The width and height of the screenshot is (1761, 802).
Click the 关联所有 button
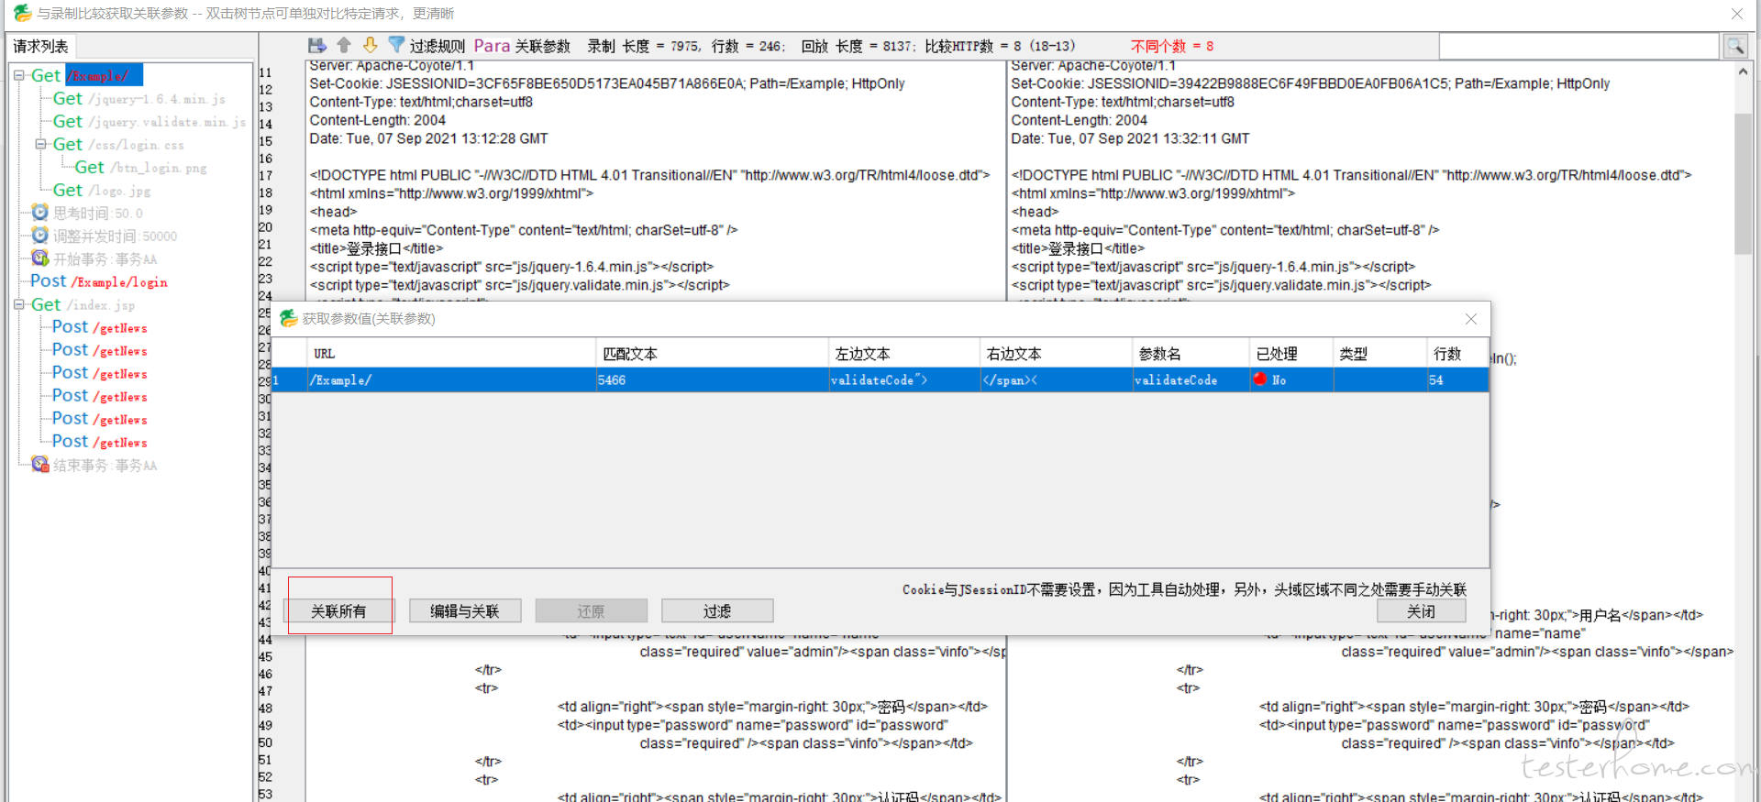coord(338,610)
